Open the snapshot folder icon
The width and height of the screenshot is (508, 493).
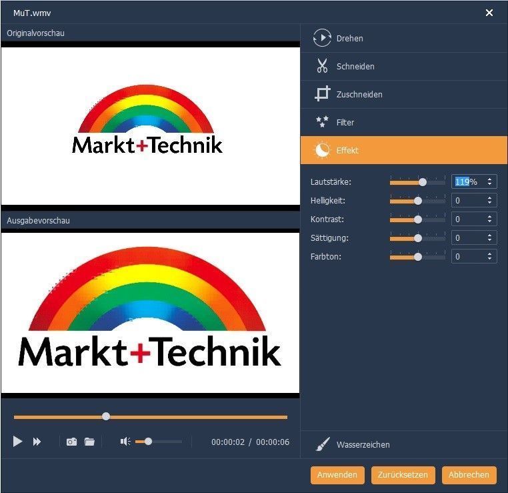pos(89,442)
